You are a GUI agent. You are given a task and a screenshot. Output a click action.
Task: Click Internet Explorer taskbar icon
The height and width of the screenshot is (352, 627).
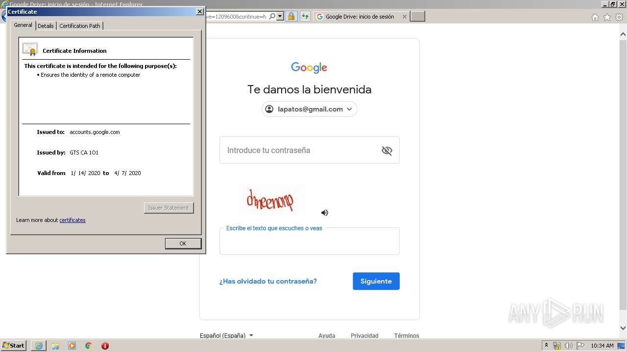tap(39, 346)
